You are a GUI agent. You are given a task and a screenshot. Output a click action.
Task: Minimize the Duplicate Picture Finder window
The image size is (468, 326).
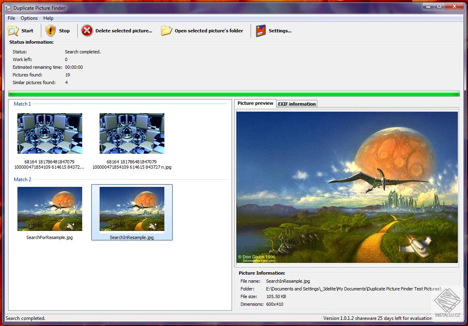tap(428, 6)
